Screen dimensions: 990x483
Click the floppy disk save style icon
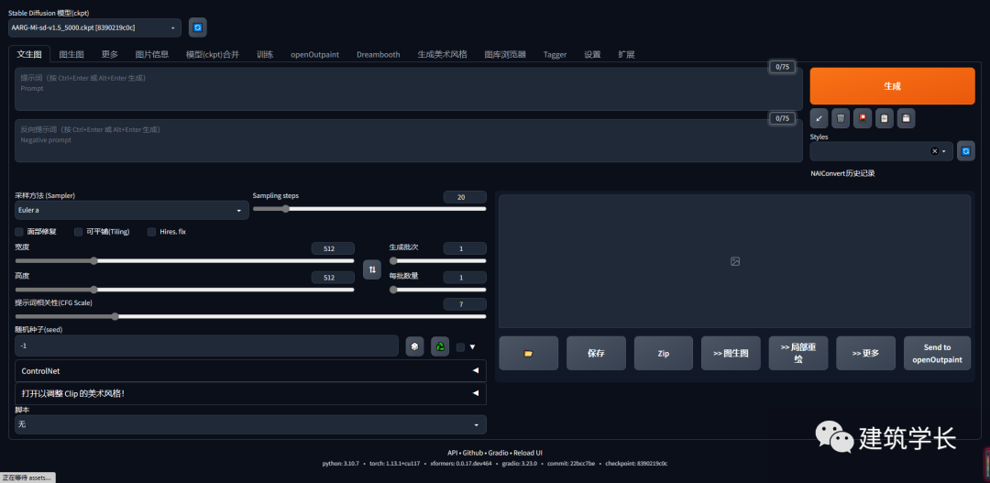pyautogui.click(x=907, y=118)
